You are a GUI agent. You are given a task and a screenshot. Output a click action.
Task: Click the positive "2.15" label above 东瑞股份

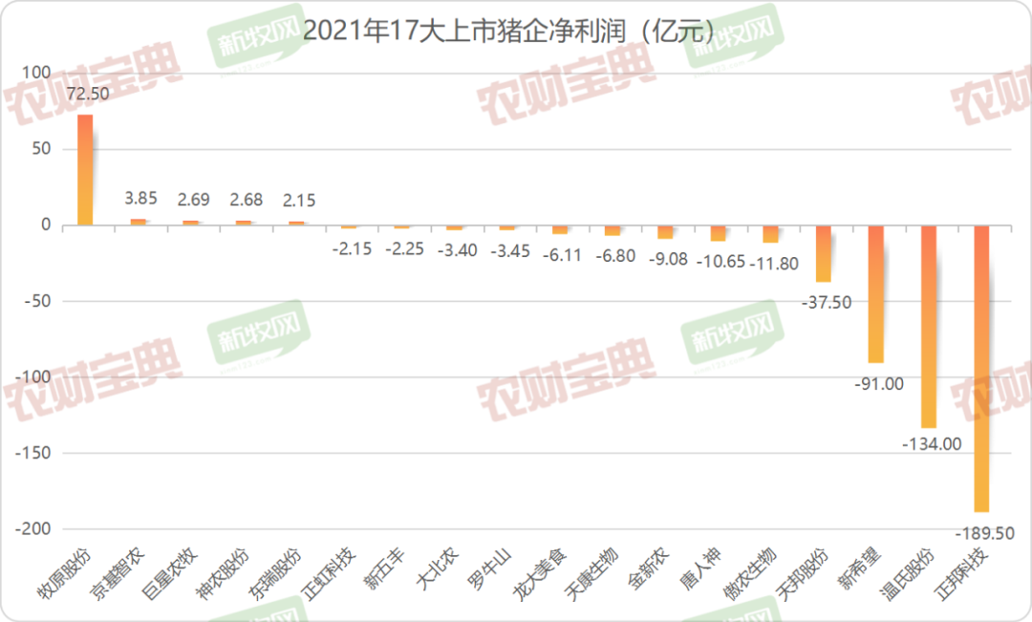tap(299, 200)
